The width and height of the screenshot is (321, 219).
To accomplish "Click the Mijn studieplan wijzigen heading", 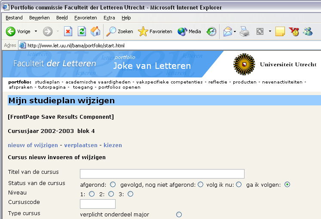I will (x=61, y=101).
